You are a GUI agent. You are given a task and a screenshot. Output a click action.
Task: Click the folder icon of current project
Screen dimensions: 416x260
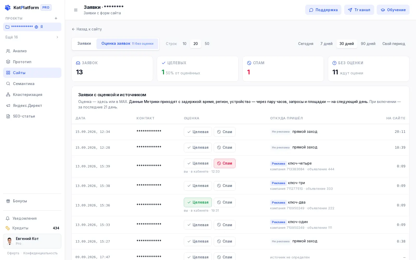point(8,27)
